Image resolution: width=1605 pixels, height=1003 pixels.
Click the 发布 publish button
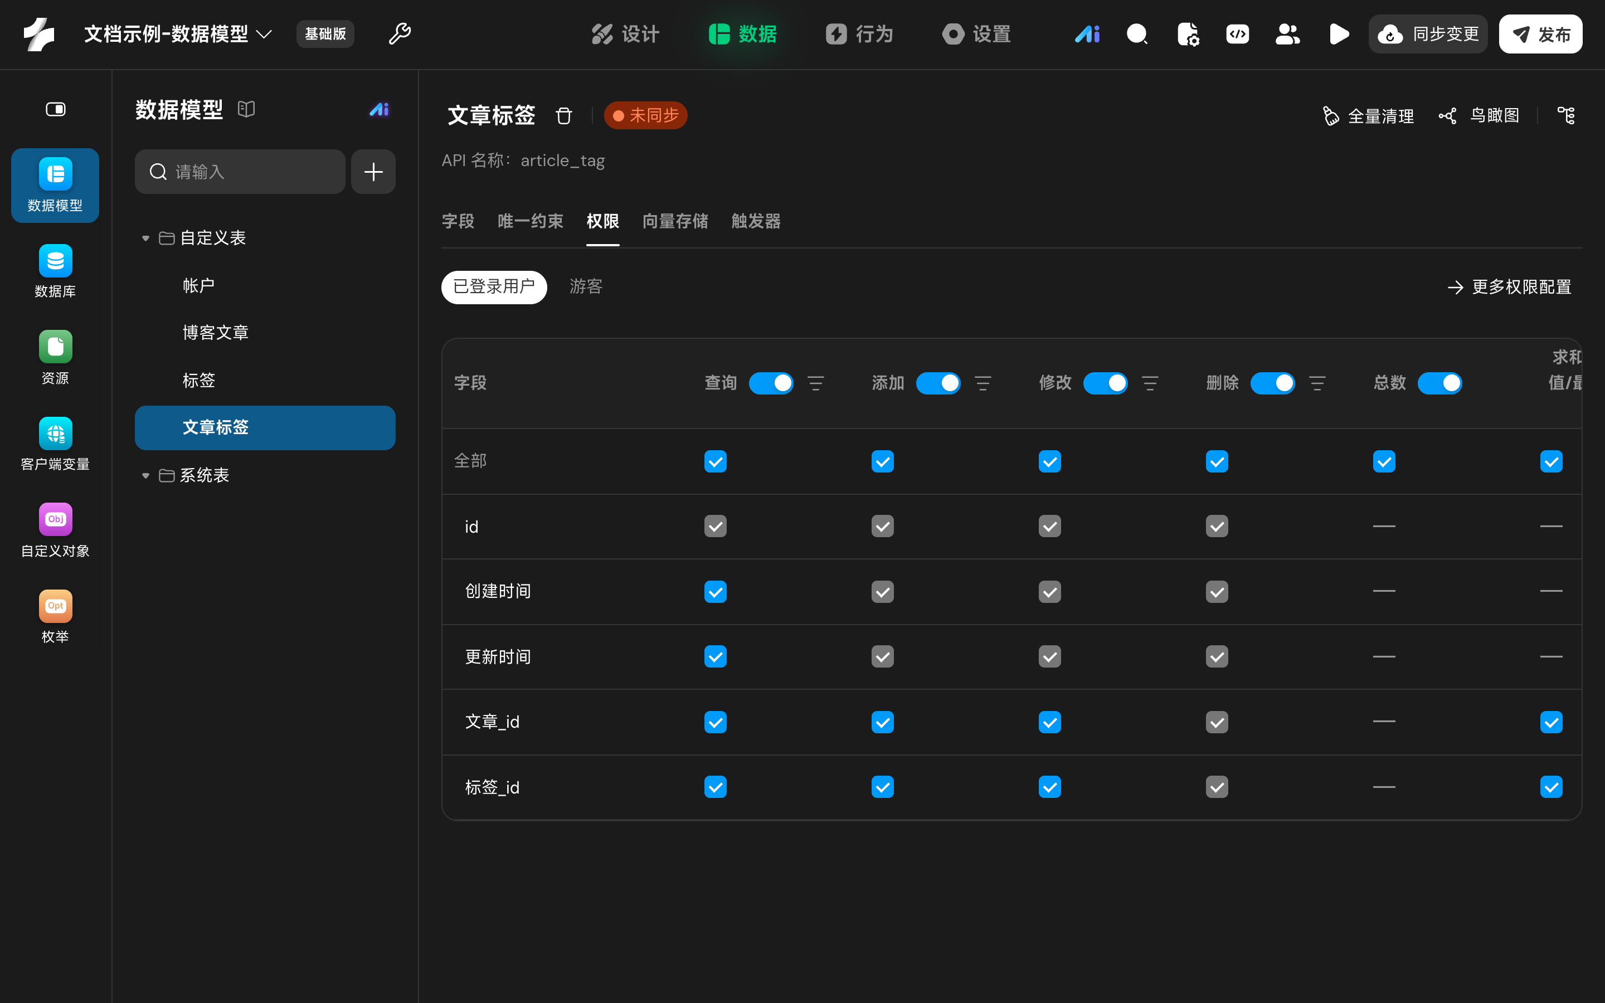click(1540, 34)
